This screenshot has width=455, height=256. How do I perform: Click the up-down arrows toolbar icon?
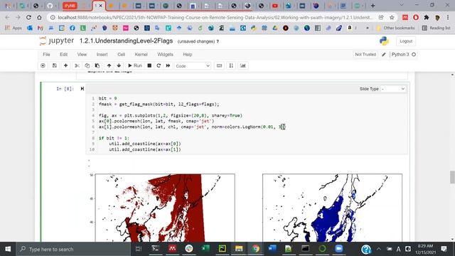pos(231,65)
